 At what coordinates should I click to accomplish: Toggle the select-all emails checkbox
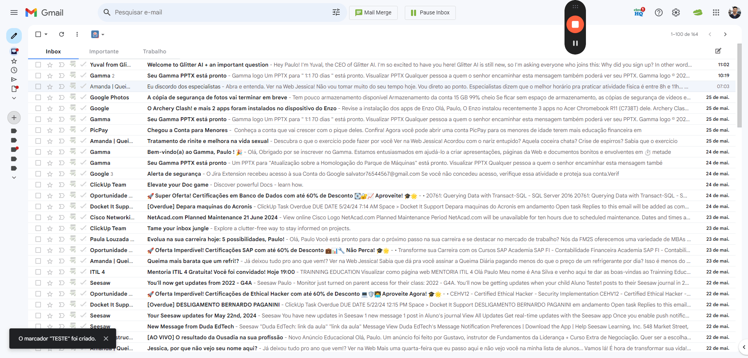38,34
